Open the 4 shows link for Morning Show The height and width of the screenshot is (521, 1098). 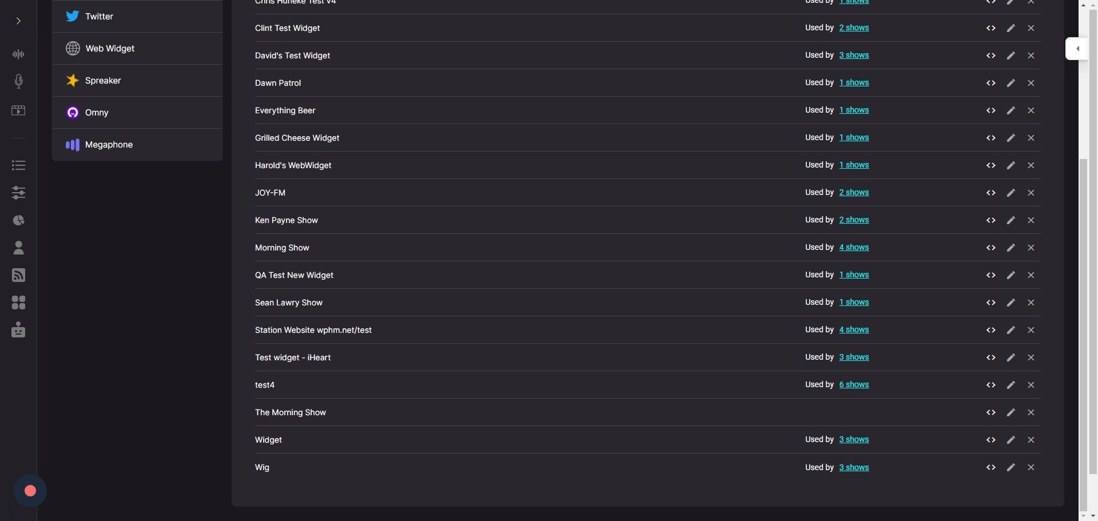[x=854, y=248]
